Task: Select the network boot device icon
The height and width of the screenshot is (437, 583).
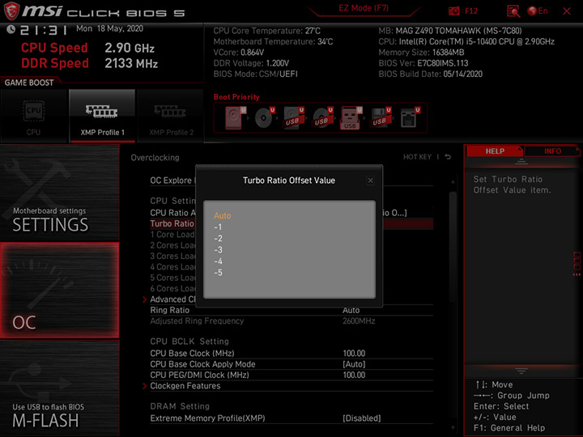Action: (410, 118)
